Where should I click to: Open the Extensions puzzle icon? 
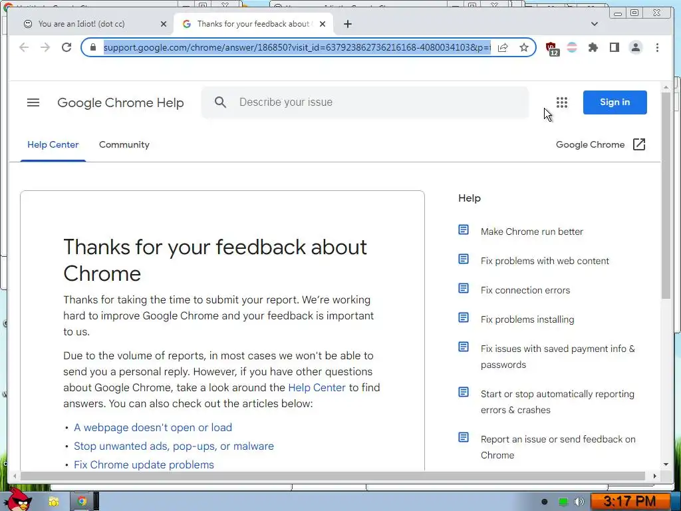pyautogui.click(x=593, y=47)
